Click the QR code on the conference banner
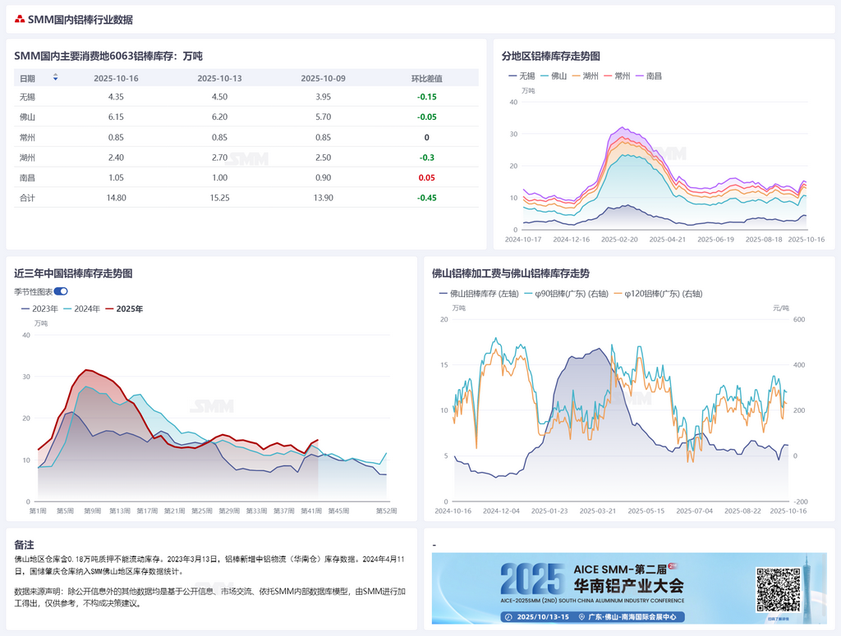 778,588
